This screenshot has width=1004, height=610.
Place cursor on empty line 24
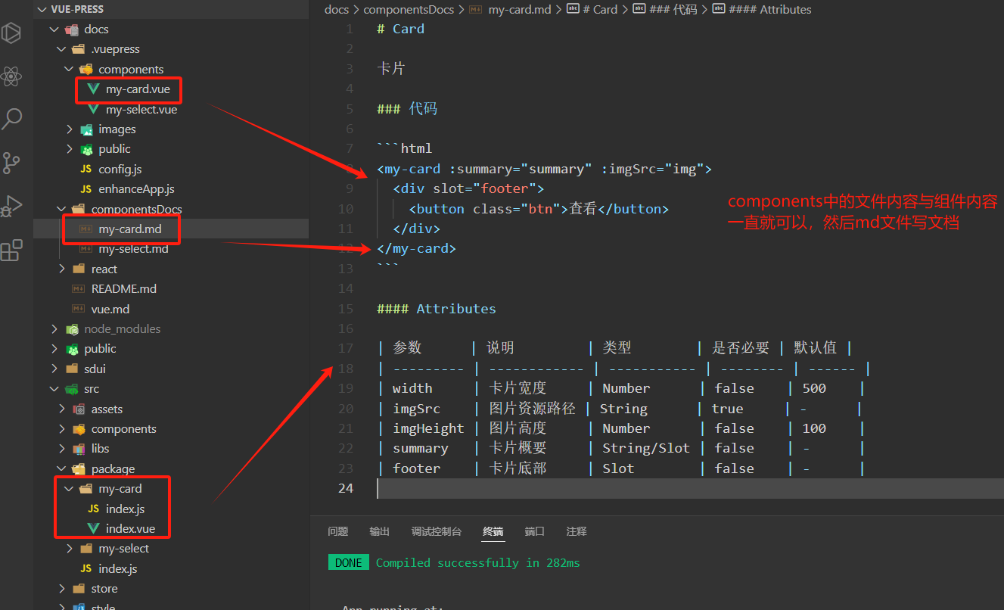click(690, 488)
